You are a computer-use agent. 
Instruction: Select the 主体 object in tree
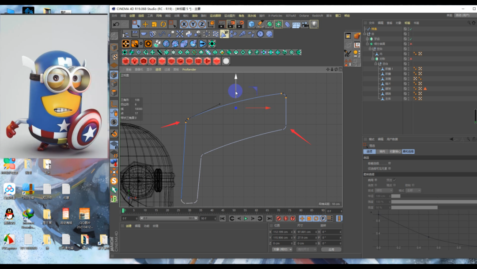[388, 99]
